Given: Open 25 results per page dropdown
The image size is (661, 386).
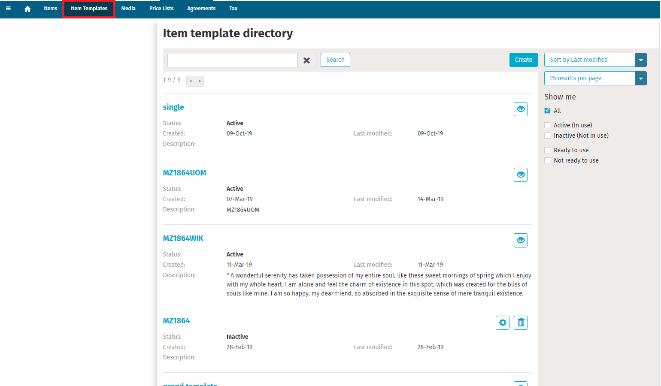Looking at the screenshot, I should pos(640,78).
